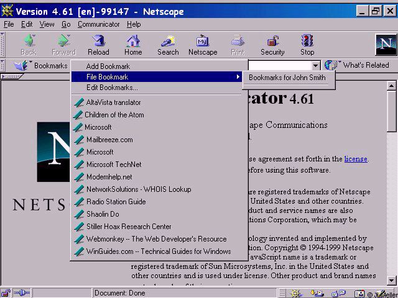Click the My Netscape toolbar icon
Image resolution: width=398 pixels, height=298 pixels.
point(203,45)
